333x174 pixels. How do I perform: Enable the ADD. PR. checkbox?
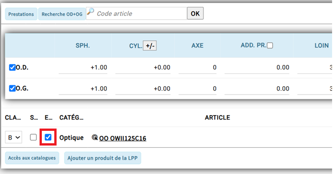[x=270, y=45]
